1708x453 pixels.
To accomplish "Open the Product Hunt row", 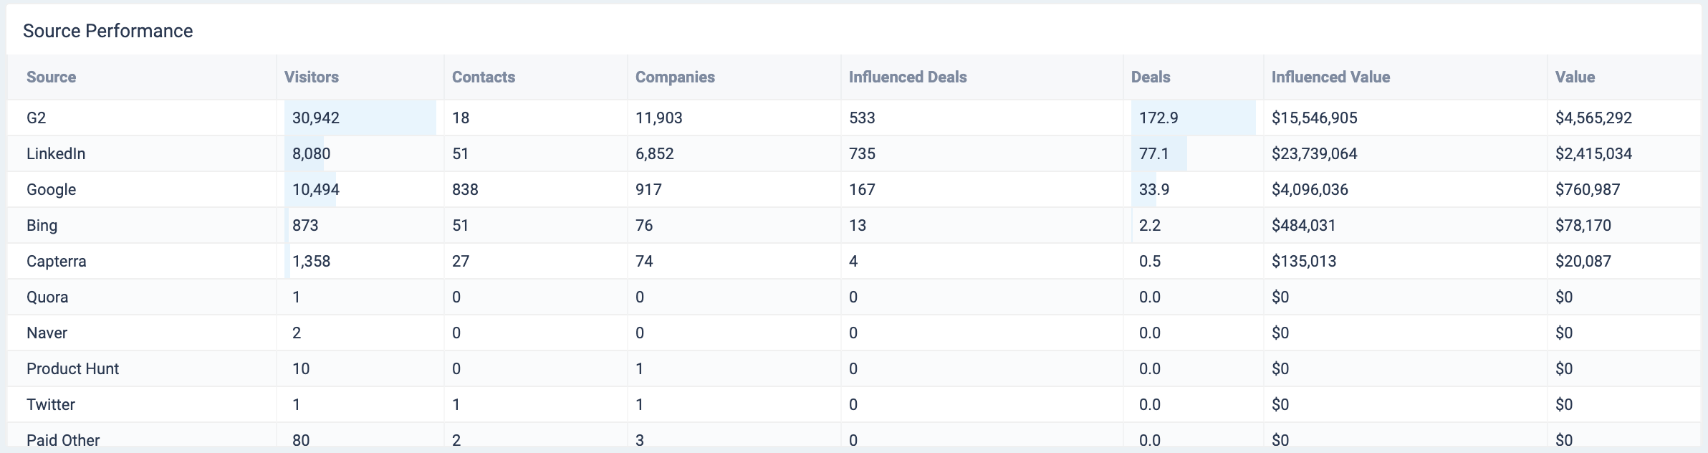I will pos(72,368).
